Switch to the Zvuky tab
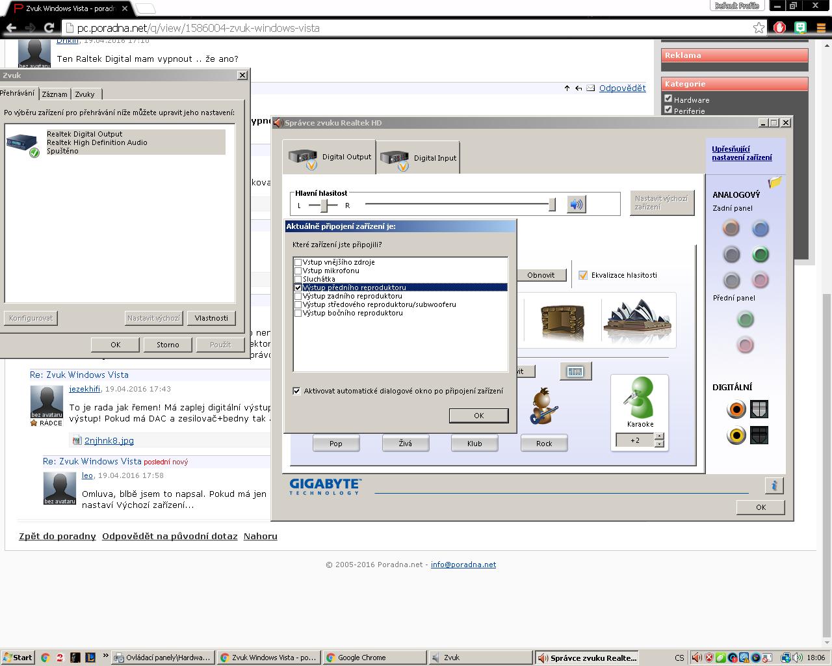This screenshot has width=832, height=666. pyautogui.click(x=84, y=94)
